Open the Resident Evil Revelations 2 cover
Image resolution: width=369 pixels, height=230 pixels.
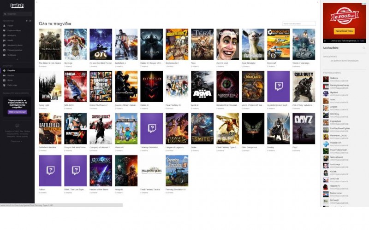[x=227, y=86]
